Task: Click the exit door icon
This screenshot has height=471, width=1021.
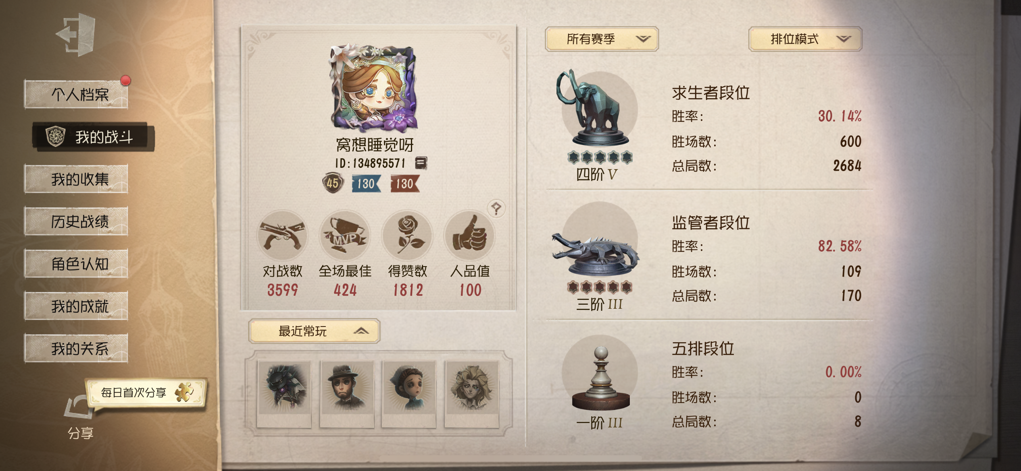Action: click(77, 34)
